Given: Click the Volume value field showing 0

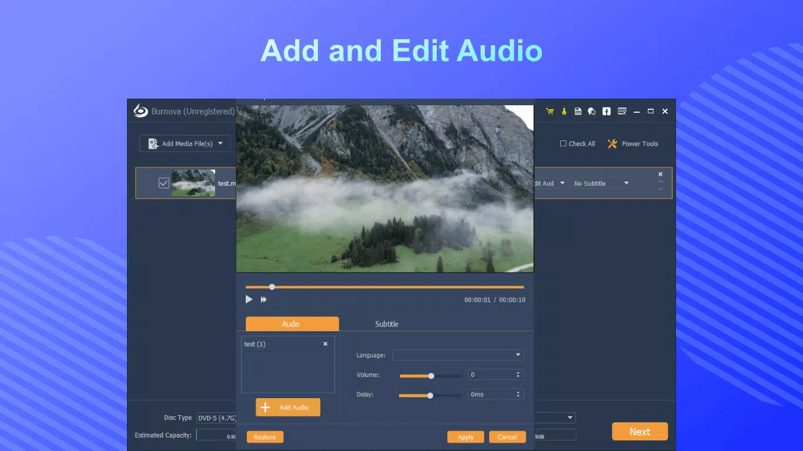Looking at the screenshot, I should point(496,375).
